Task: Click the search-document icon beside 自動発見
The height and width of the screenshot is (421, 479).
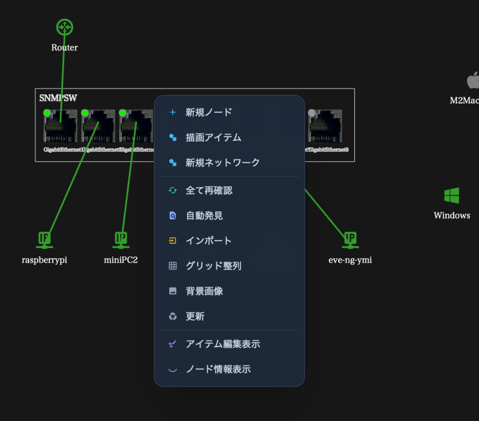Action: point(173,216)
